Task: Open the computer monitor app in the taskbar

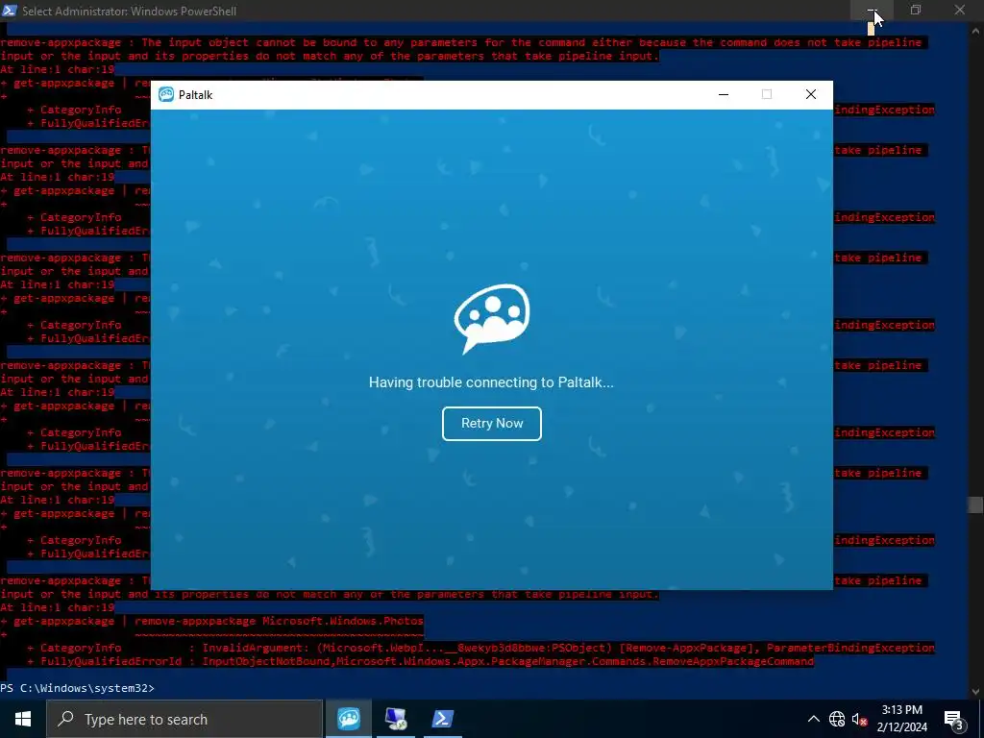Action: pos(396,719)
